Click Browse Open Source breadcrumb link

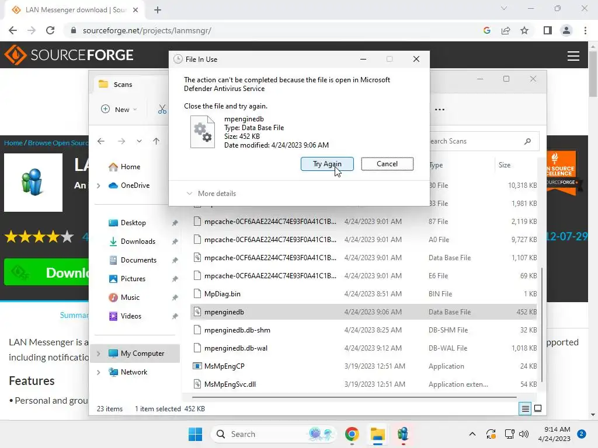[58, 143]
